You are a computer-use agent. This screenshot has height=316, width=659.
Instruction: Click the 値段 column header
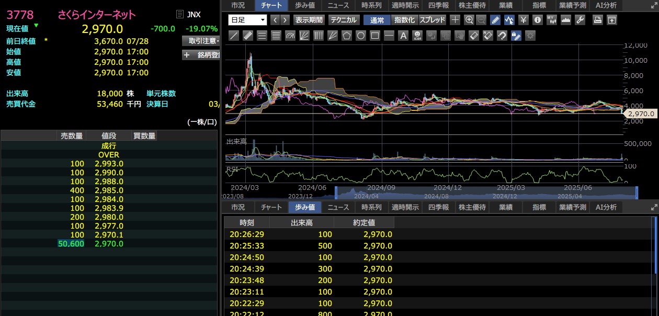109,136
